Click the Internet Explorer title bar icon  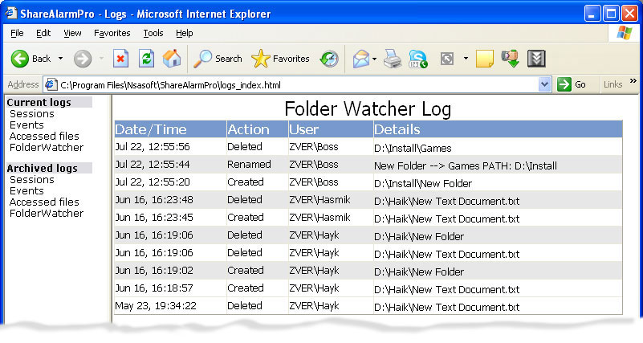[x=10, y=14]
